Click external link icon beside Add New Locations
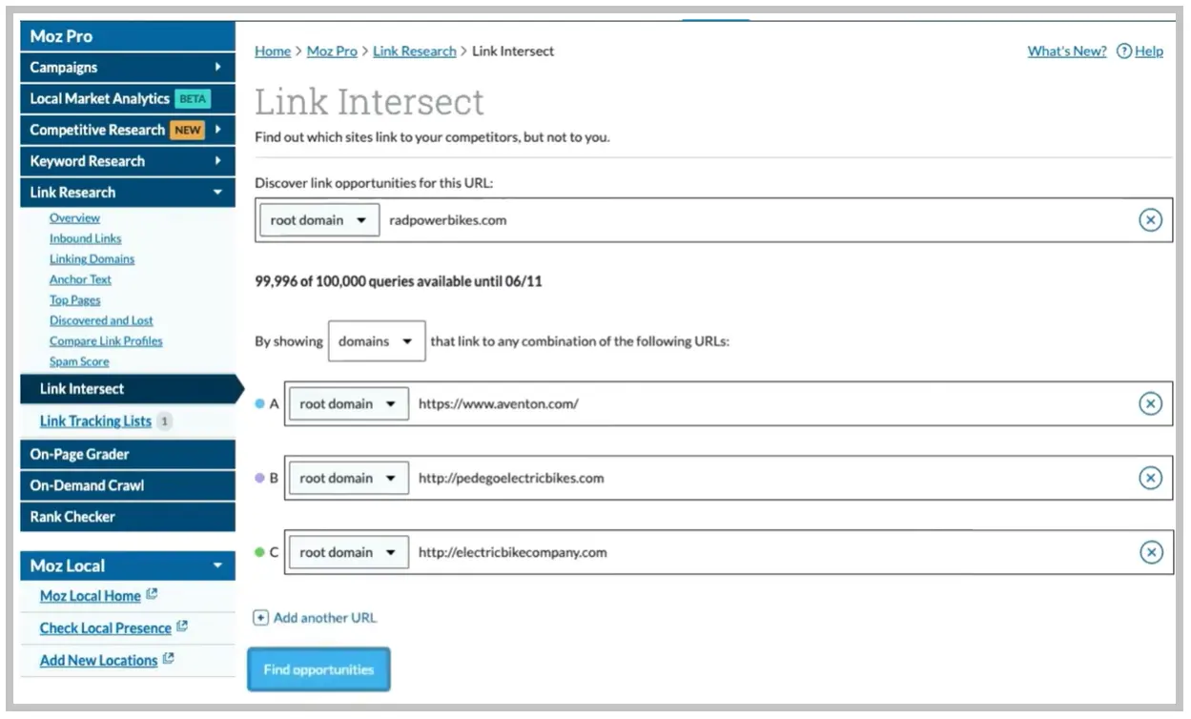Image resolution: width=1191 pixels, height=719 pixels. coord(169,659)
